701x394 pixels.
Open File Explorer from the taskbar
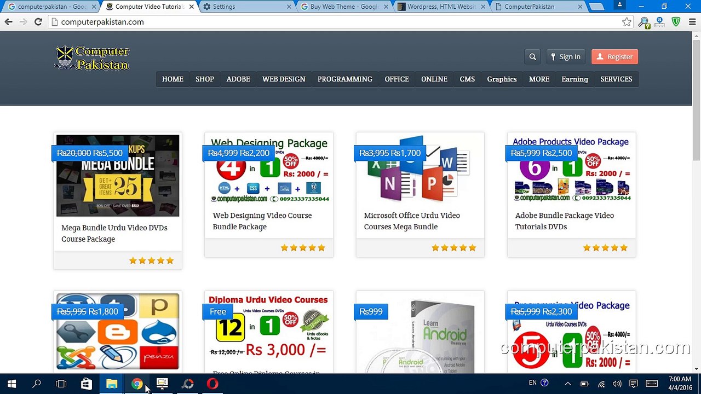(112, 384)
